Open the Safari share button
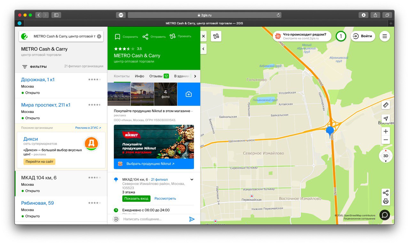 [375, 15]
